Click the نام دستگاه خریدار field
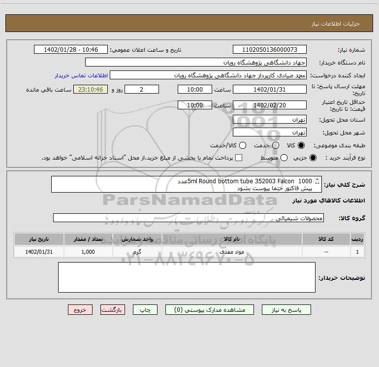Viewport: 379px width, 367px height. tap(196, 62)
